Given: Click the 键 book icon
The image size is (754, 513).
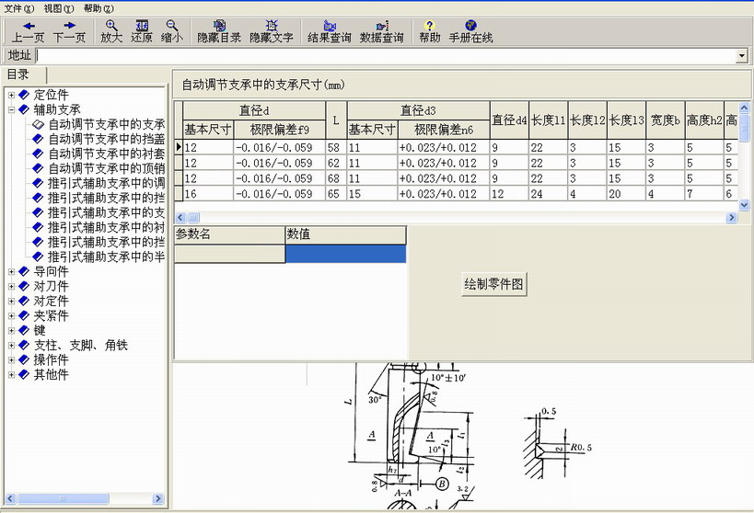Looking at the screenshot, I should [24, 330].
